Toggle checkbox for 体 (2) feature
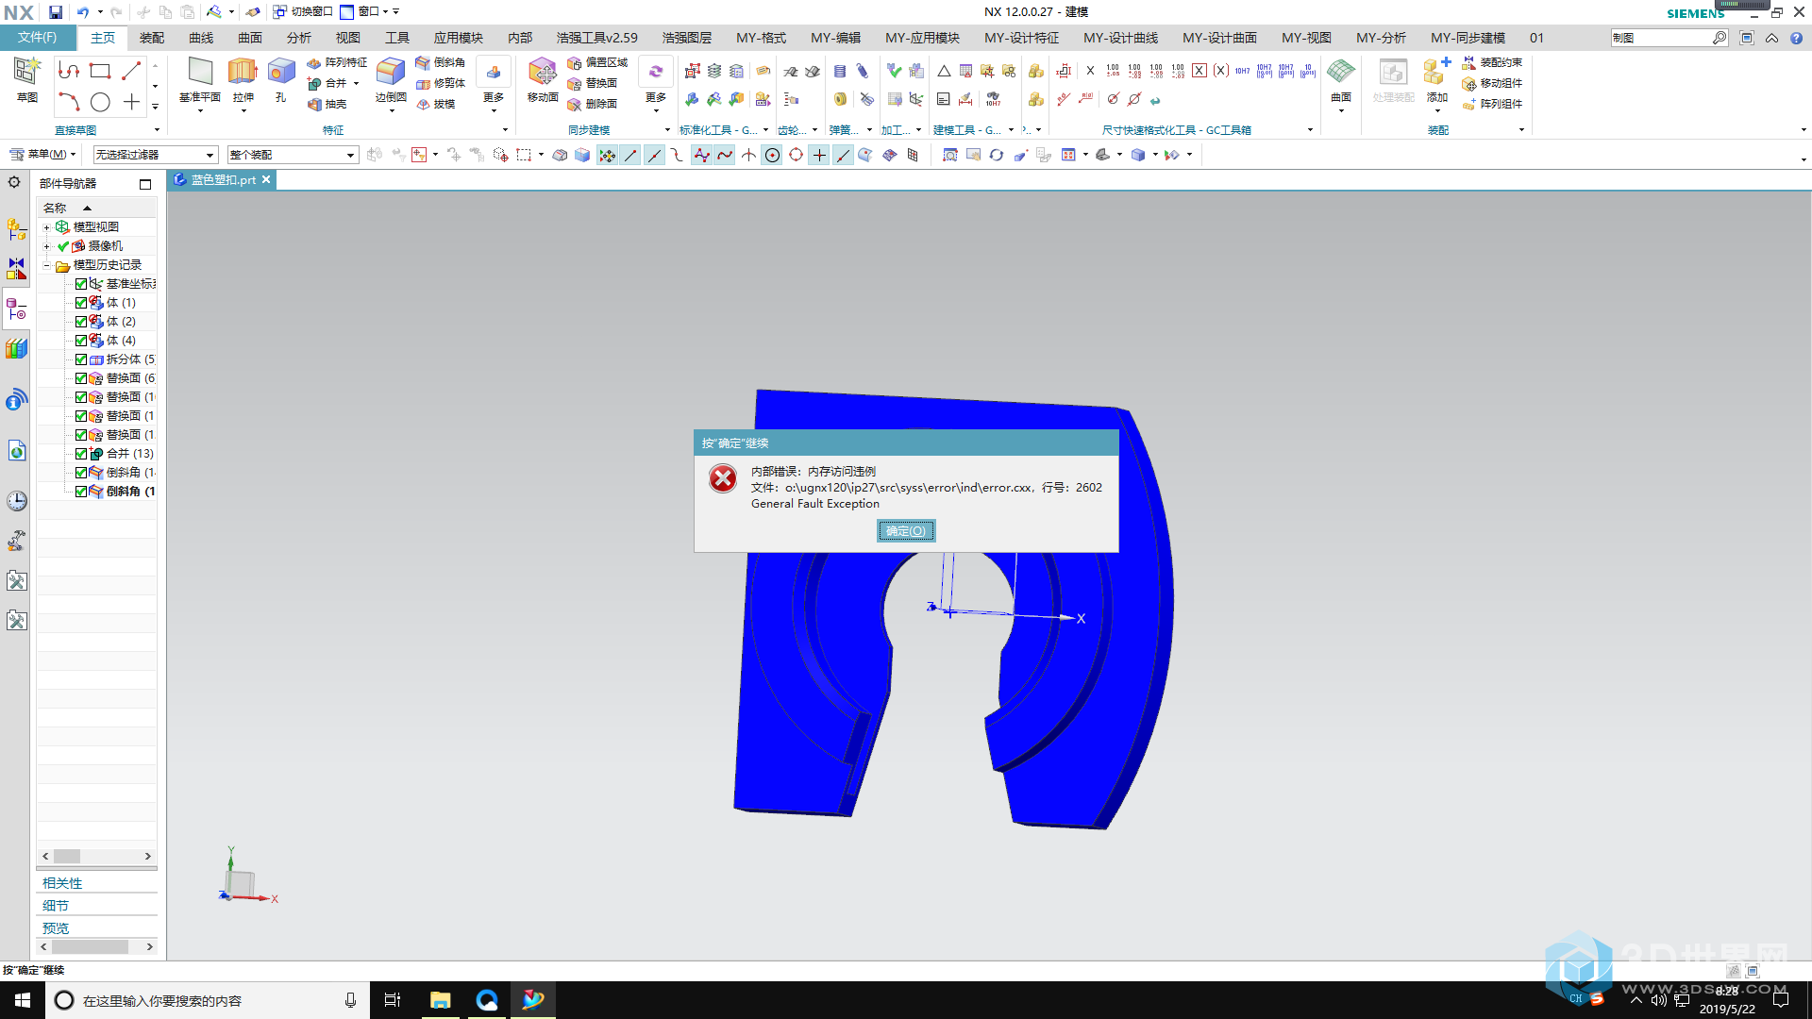1812x1019 pixels. (x=81, y=322)
